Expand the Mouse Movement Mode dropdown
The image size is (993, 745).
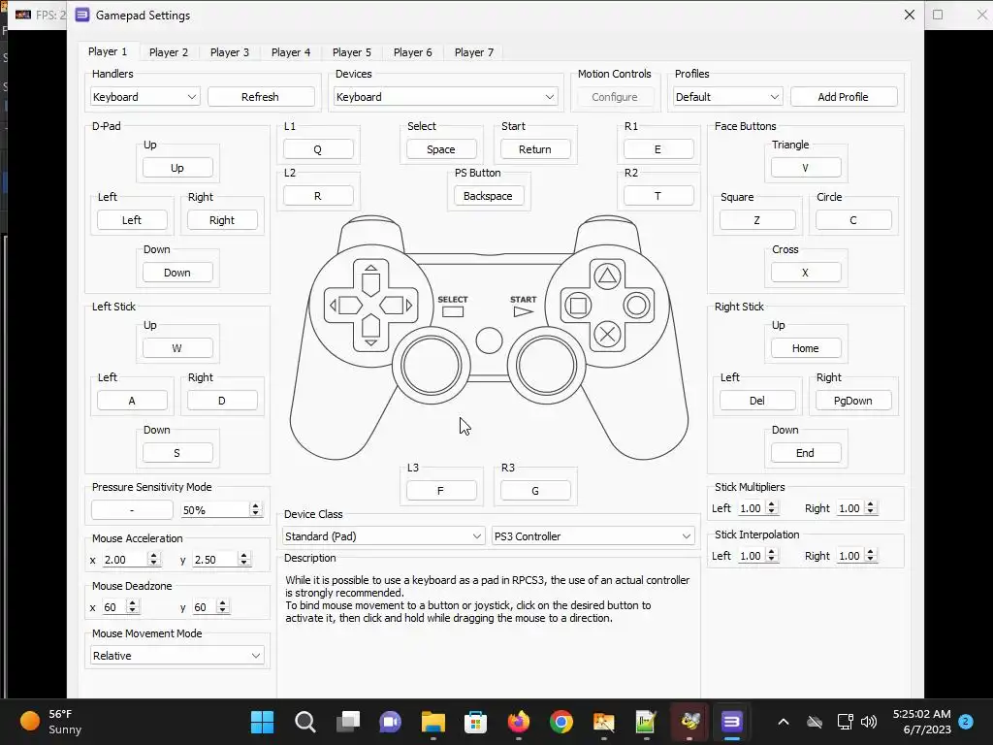click(x=176, y=656)
